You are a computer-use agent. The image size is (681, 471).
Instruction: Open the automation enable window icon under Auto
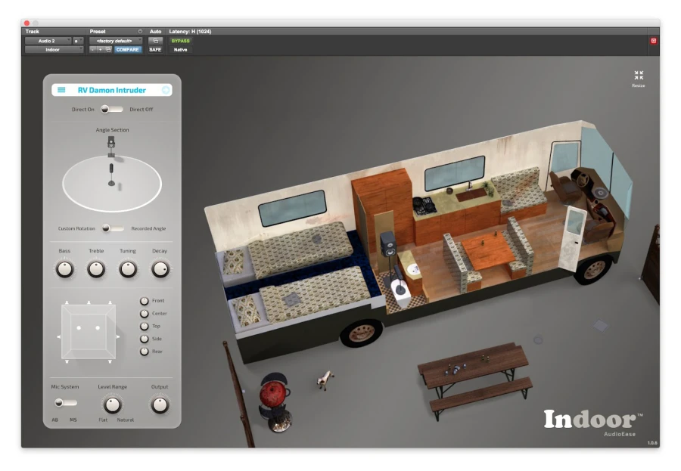click(155, 41)
